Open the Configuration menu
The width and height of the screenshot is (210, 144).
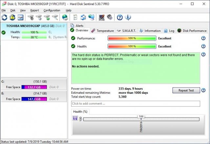52,10
